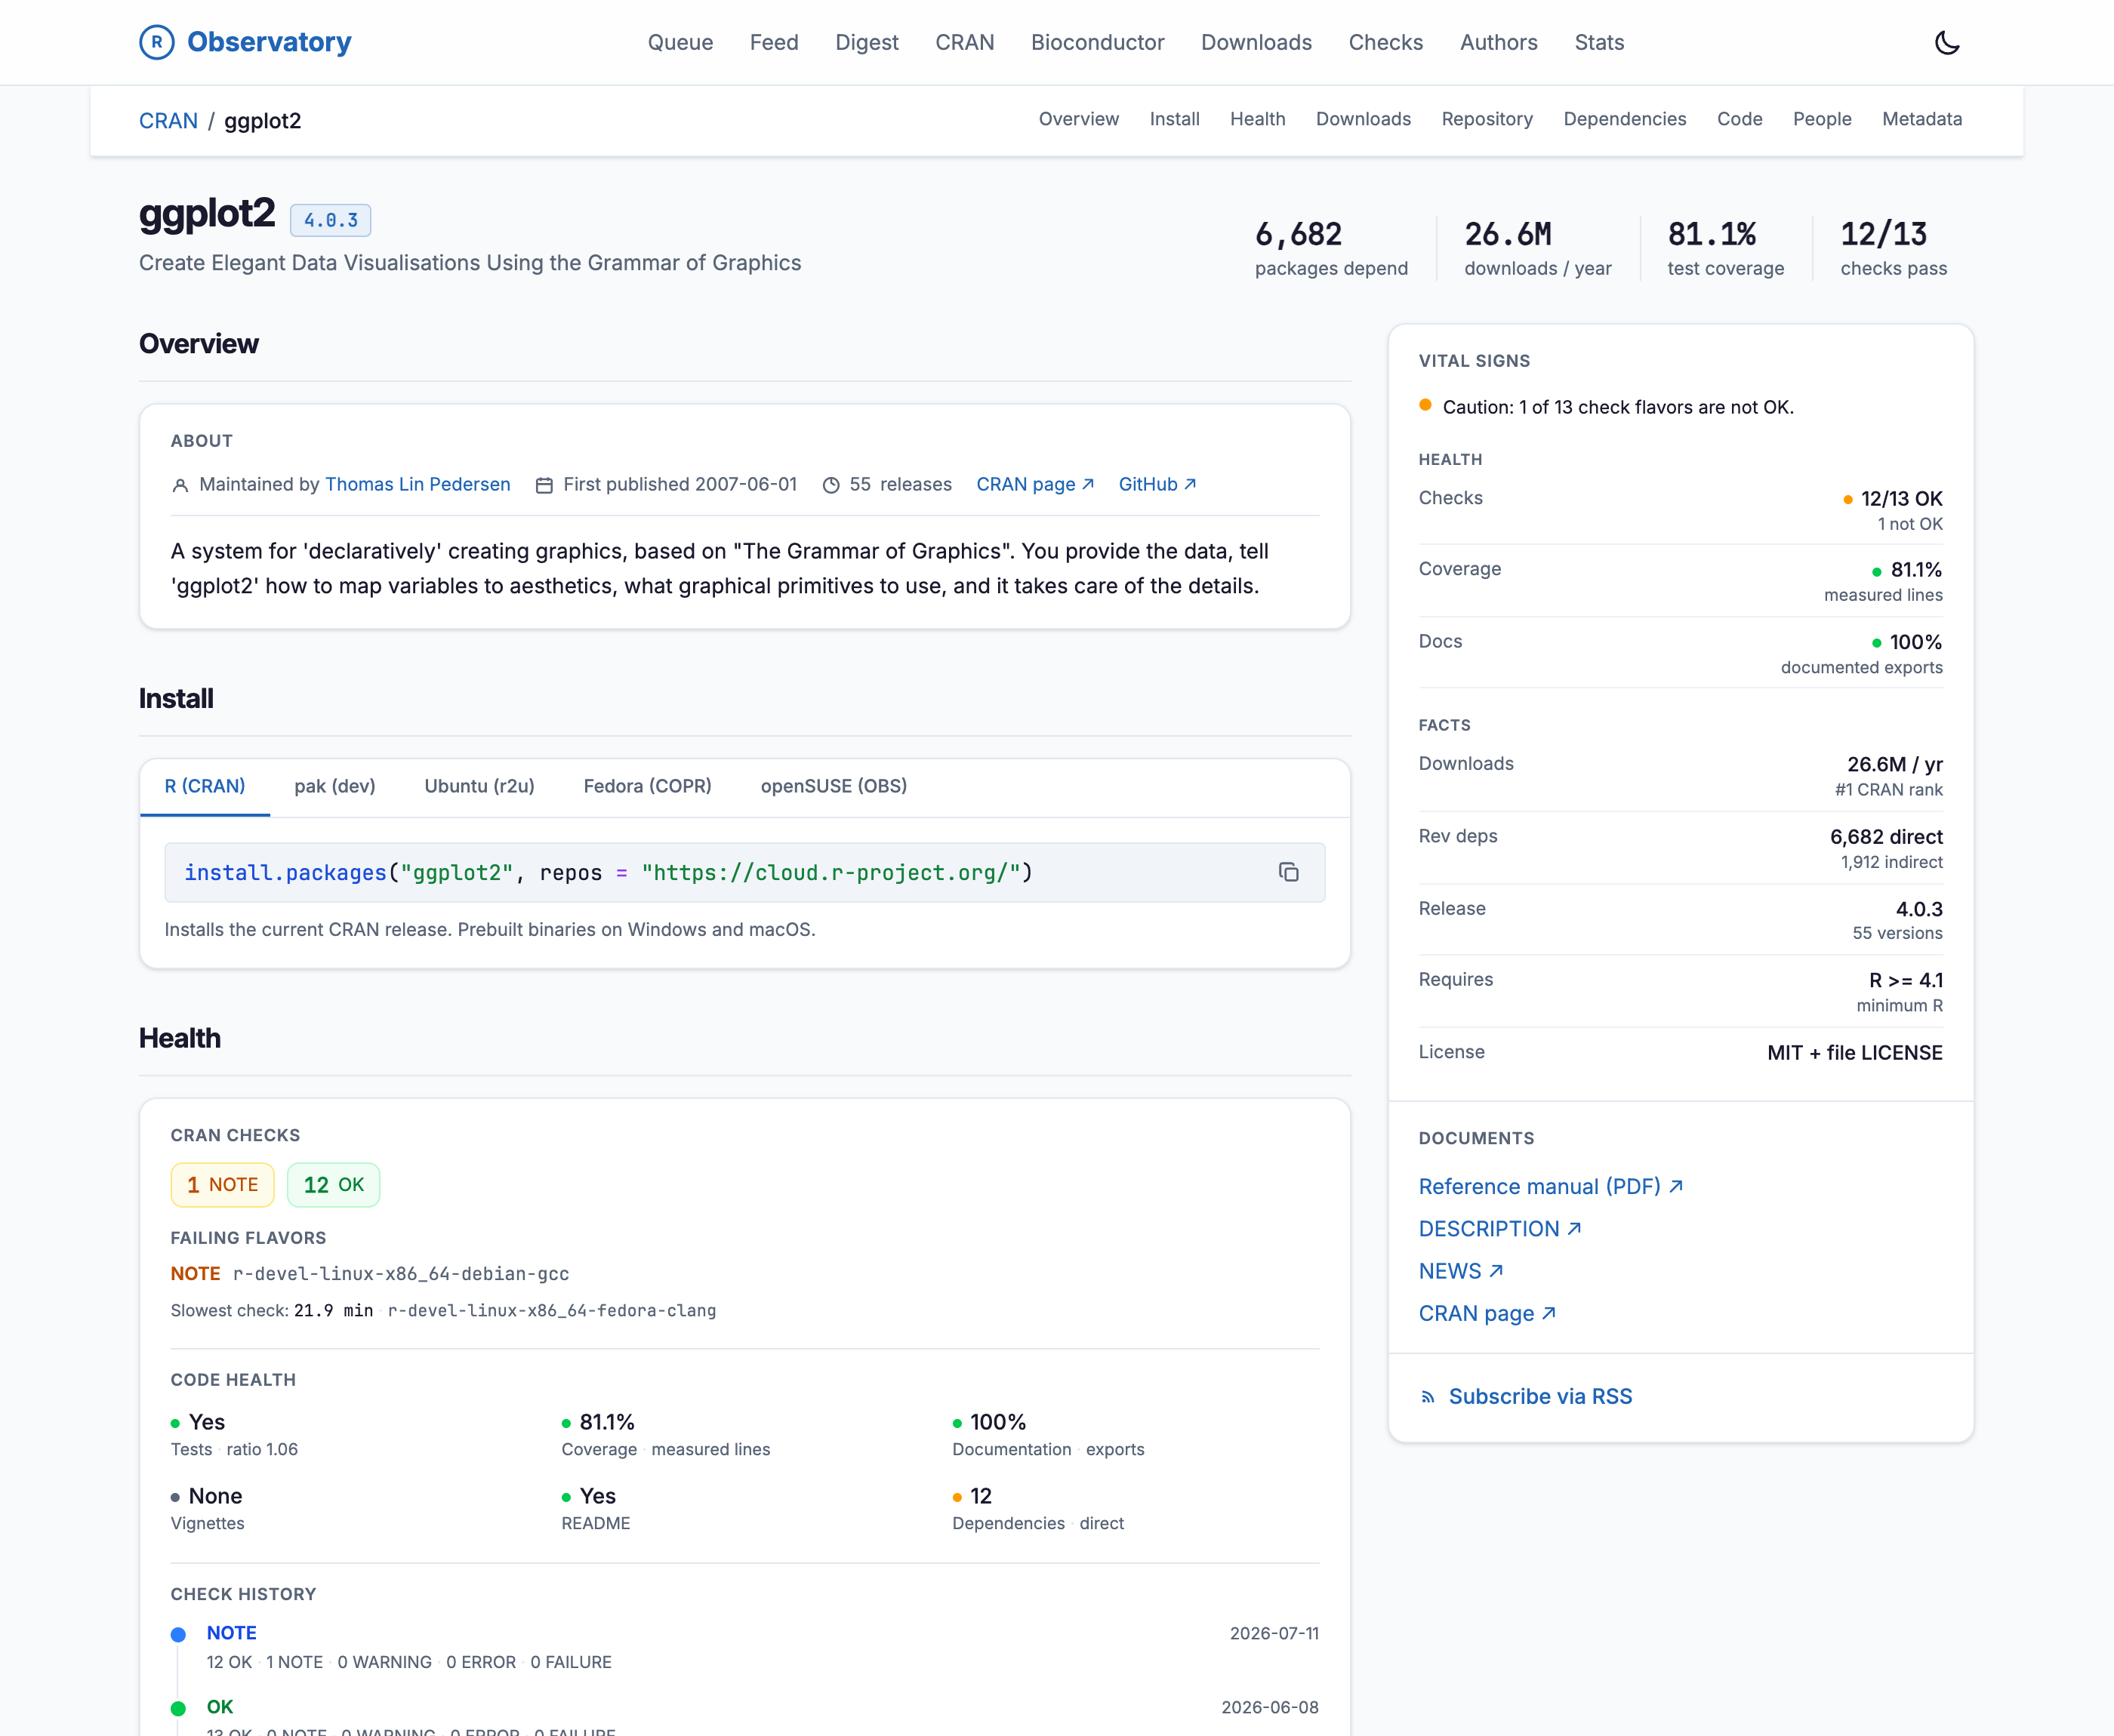Click the R >= 4.1 requirement value
Image resolution: width=2114 pixels, height=1736 pixels.
click(x=1905, y=980)
